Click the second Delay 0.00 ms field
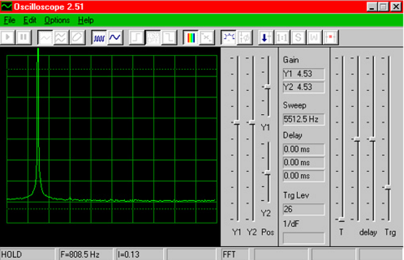The width and height of the screenshot is (404, 260). pyautogui.click(x=303, y=163)
